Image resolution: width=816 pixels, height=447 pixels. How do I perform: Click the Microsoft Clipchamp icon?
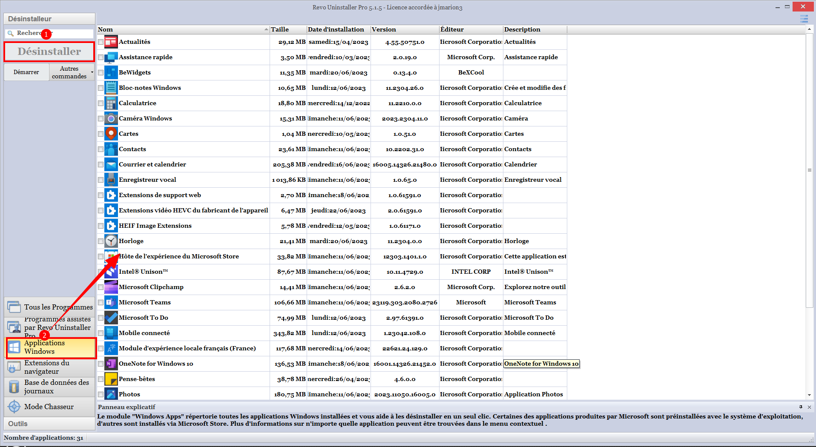111,287
